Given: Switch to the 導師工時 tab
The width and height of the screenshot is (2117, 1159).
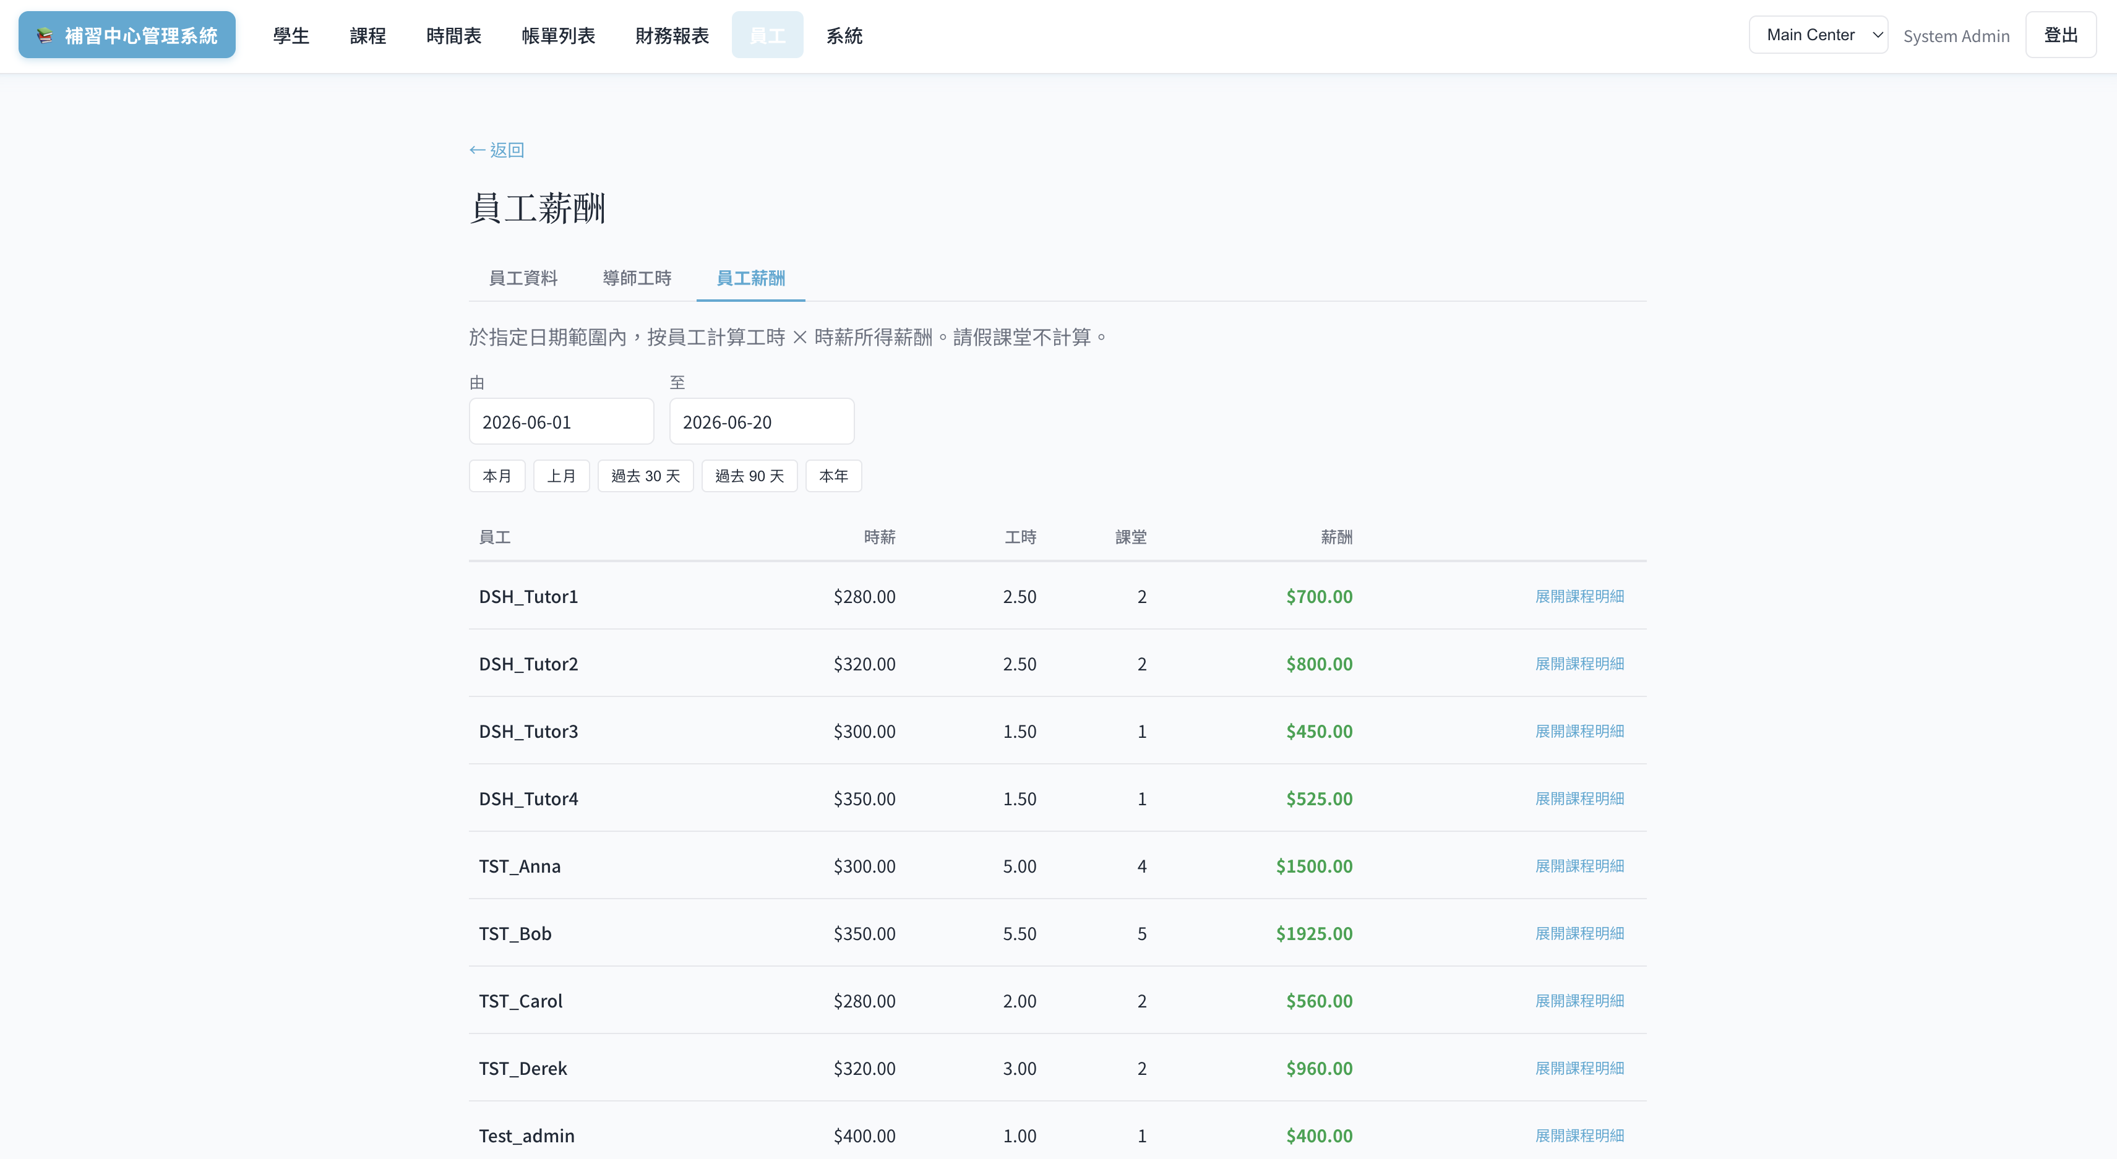Looking at the screenshot, I should [x=637, y=278].
